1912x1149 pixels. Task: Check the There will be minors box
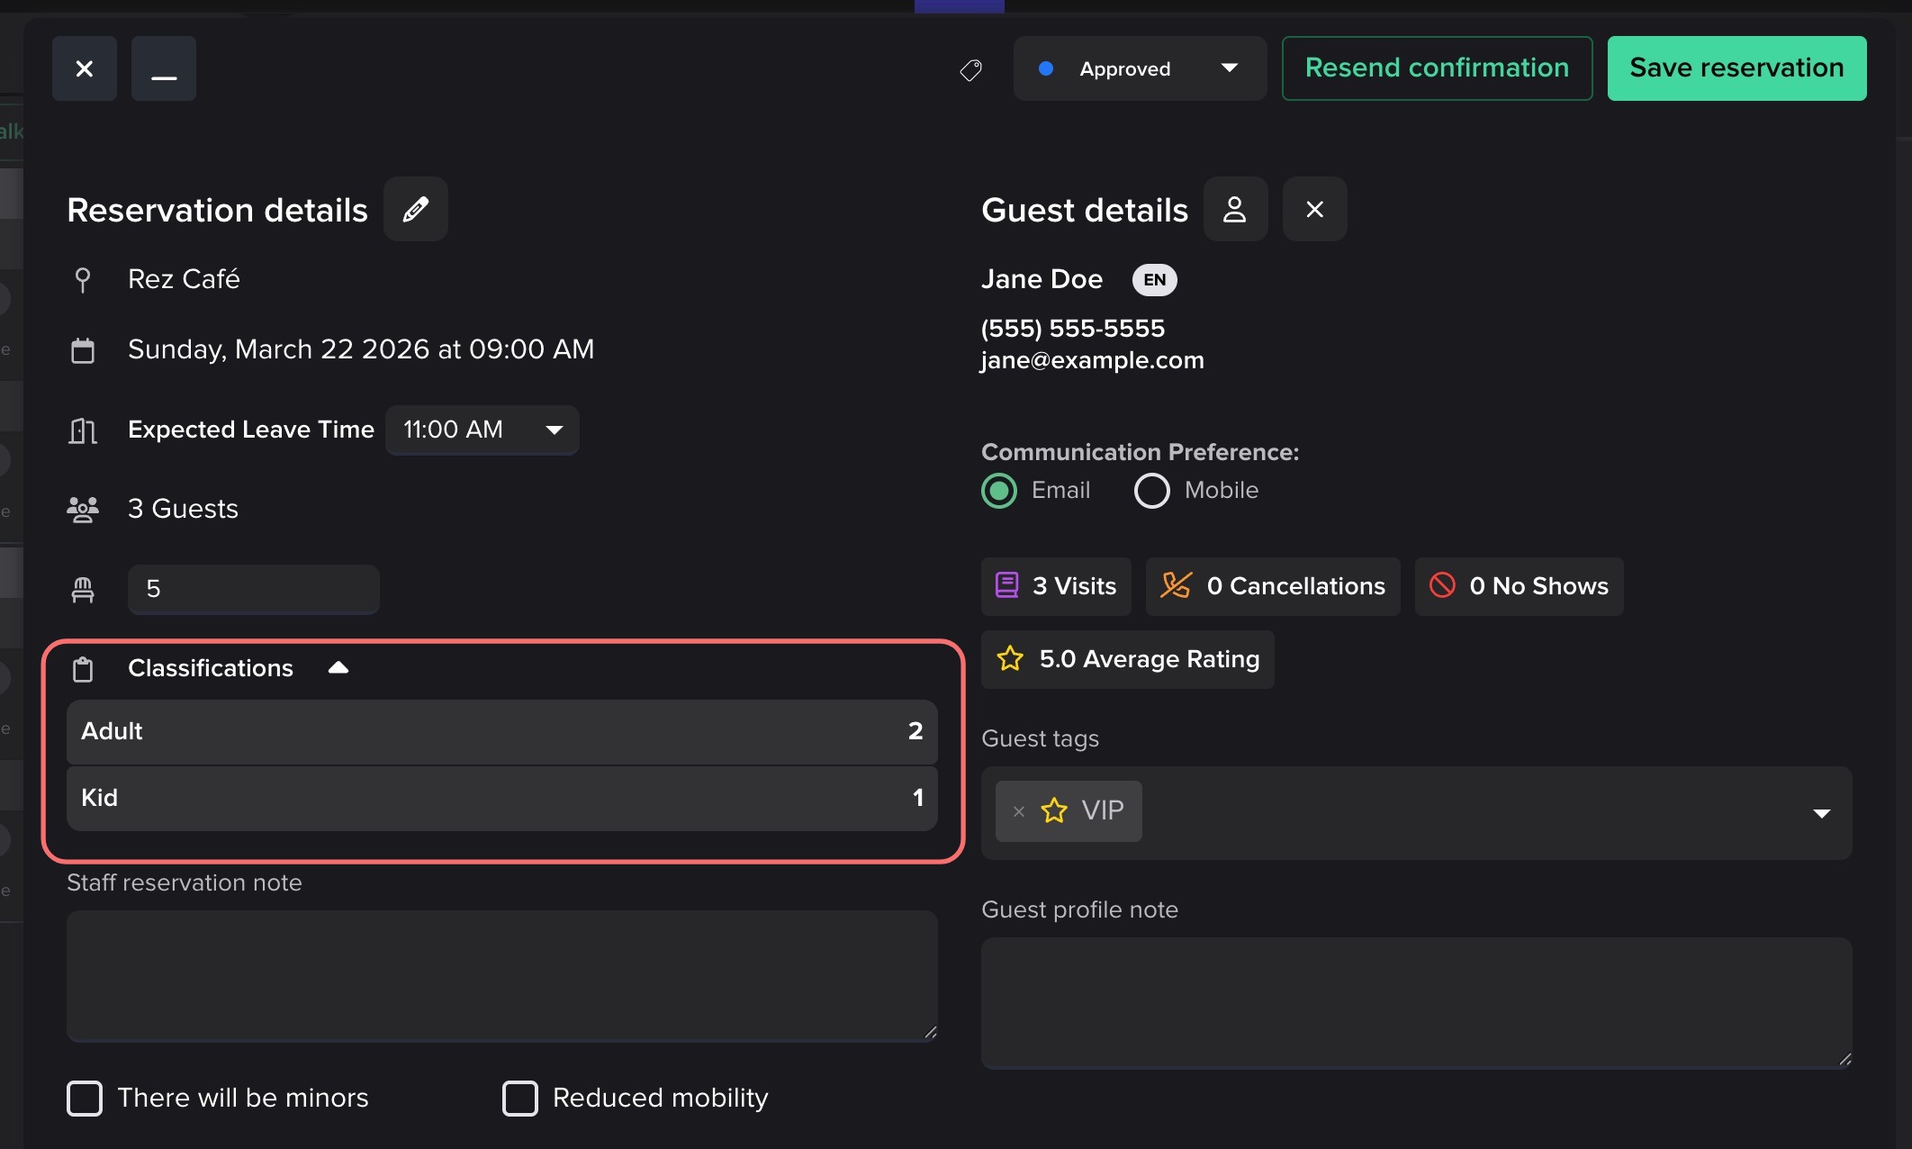[x=85, y=1098]
